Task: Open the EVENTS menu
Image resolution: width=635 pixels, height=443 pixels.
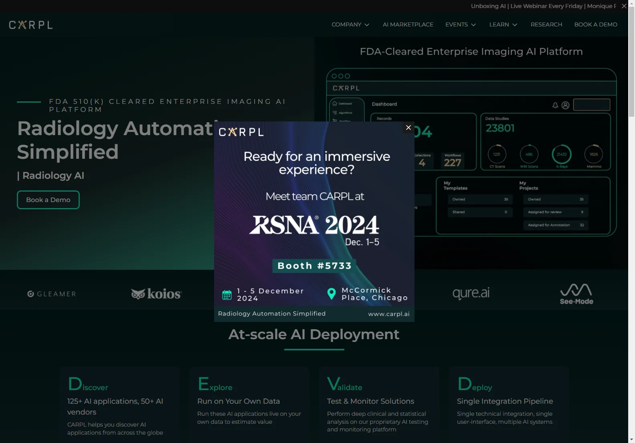Action: (x=461, y=24)
